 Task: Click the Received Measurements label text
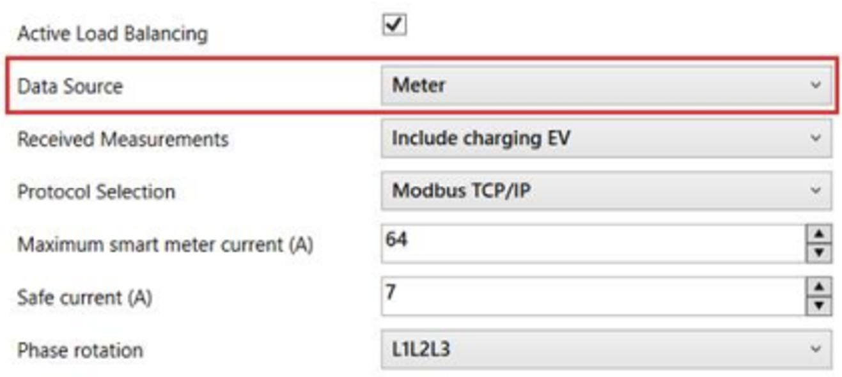click(x=123, y=139)
